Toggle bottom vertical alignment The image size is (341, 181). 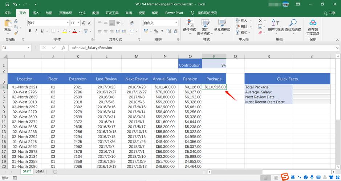(112, 23)
